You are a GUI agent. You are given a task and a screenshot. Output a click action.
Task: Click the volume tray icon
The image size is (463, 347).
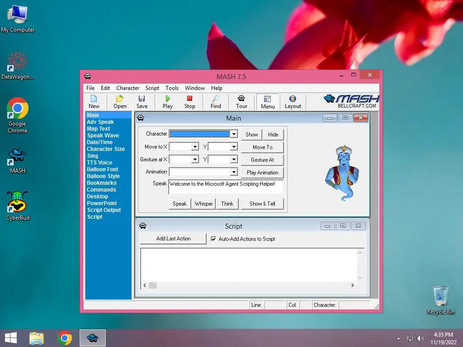coord(420,338)
